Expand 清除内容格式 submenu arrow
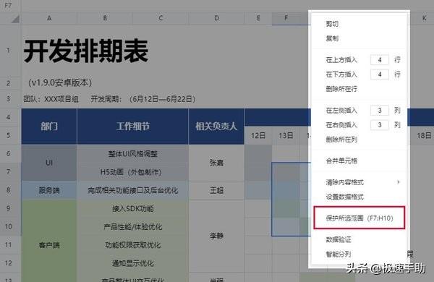Viewport: 434px width, 282px height. (x=399, y=182)
